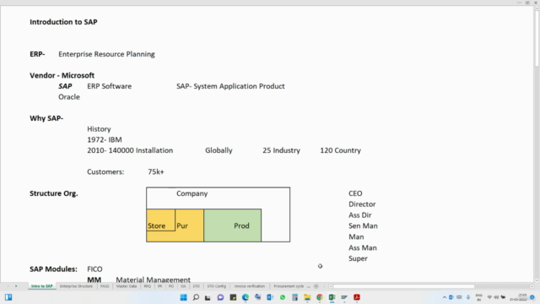Viewport: 540px width, 304px height.
Task: Open the PO sheet tab
Action: (171, 286)
